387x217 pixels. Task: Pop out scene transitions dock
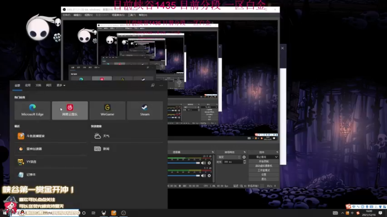click(x=245, y=152)
